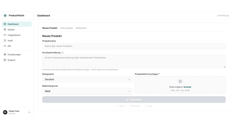Go to Integrationen in sidebar
Viewport: 229px width, 129px height.
17,35
